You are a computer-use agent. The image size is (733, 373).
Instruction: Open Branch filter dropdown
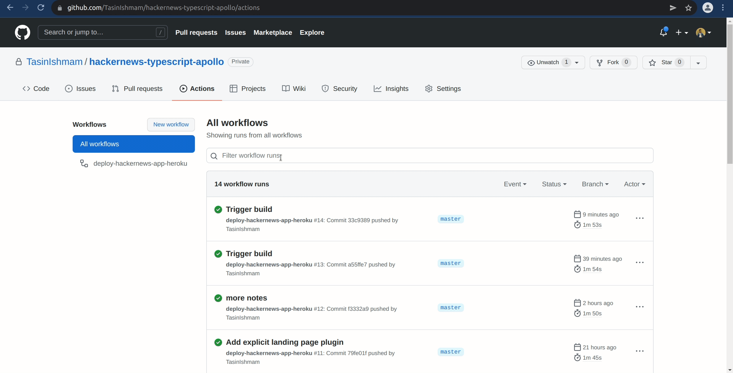click(x=595, y=184)
